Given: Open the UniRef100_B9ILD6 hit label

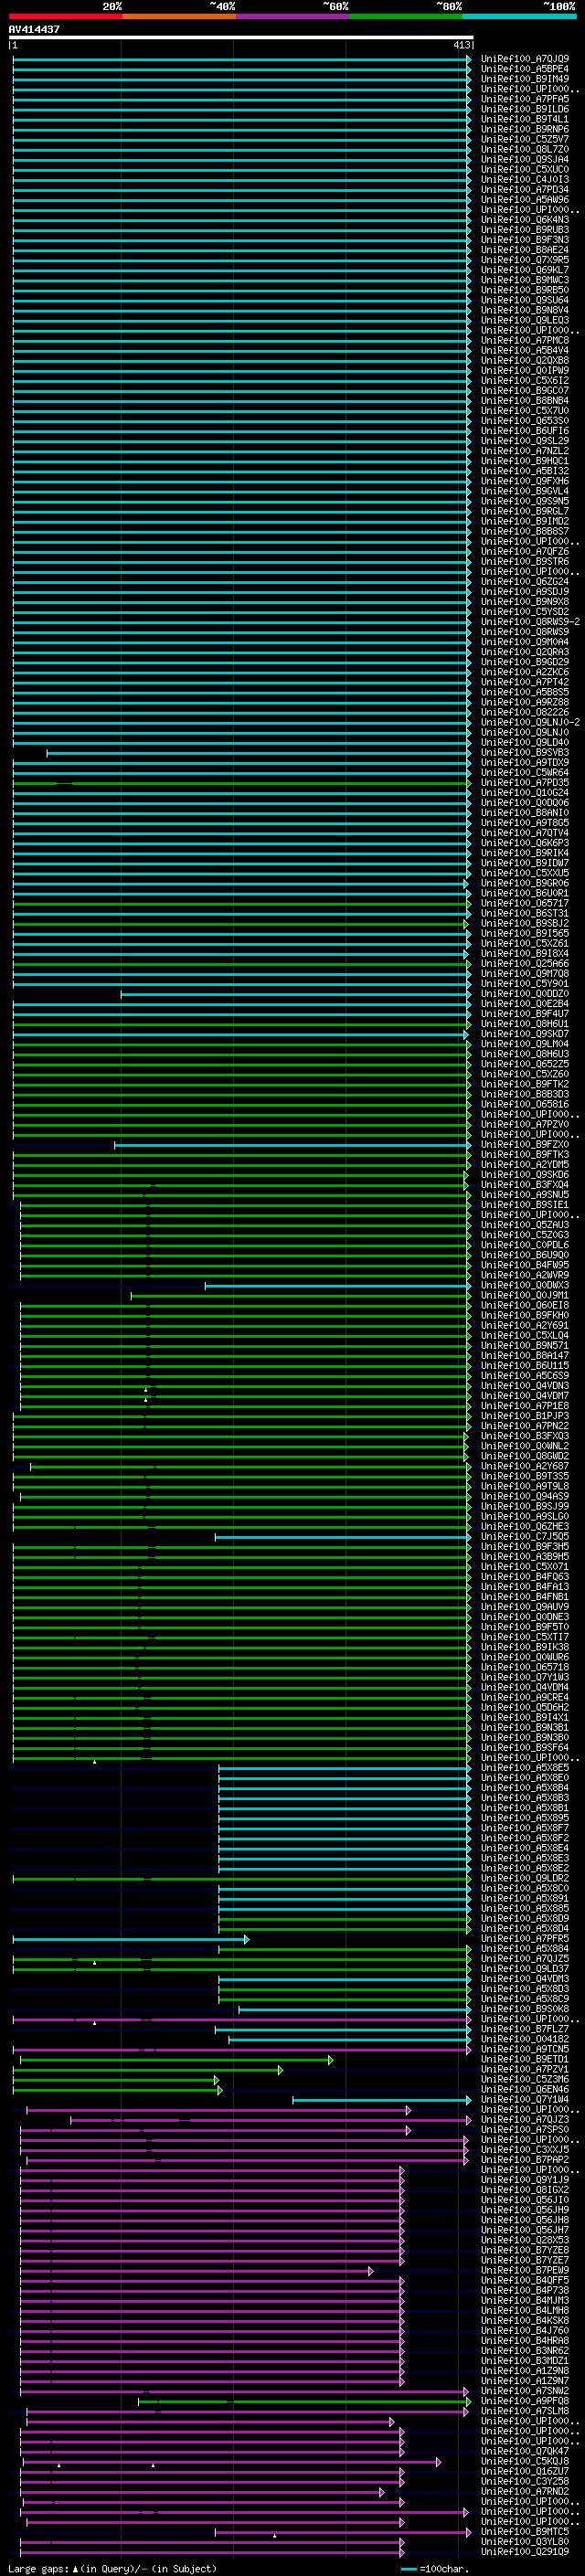Looking at the screenshot, I should [525, 109].
